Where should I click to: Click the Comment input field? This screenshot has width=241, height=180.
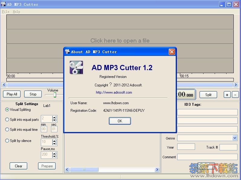pos(207,157)
